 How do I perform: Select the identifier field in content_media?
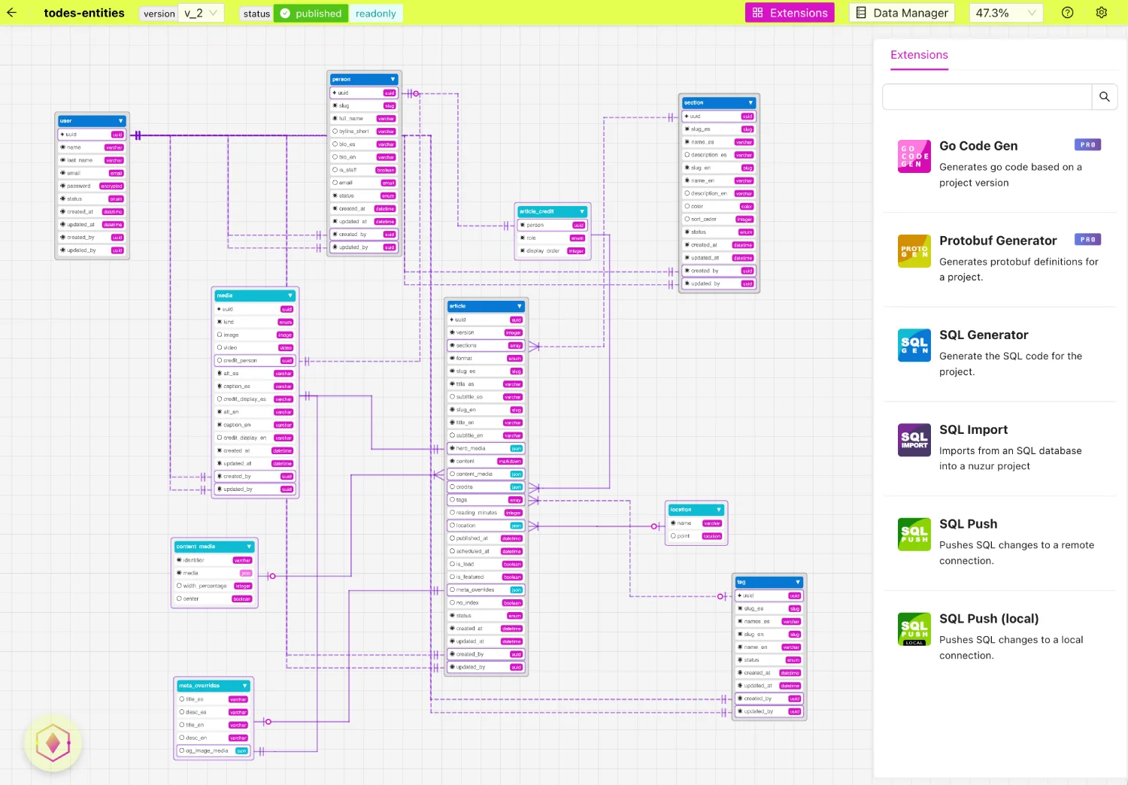215,560
